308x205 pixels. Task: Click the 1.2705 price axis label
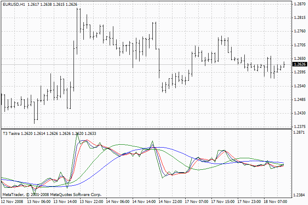pos(300,45)
